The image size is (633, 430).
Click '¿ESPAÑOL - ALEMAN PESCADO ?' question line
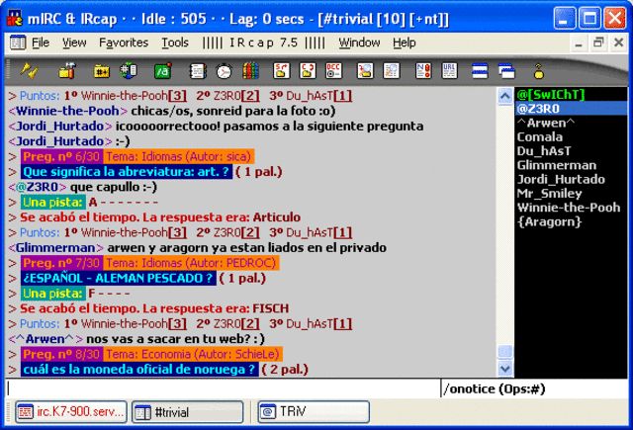pyautogui.click(x=119, y=278)
